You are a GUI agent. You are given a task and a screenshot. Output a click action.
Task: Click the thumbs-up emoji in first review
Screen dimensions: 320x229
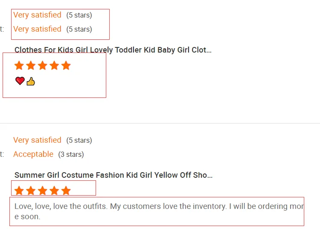click(31, 81)
